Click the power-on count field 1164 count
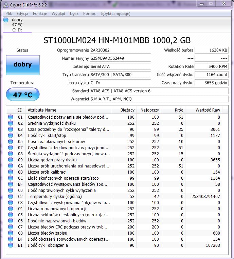Viewport: 234px width, 259px height. point(212,75)
